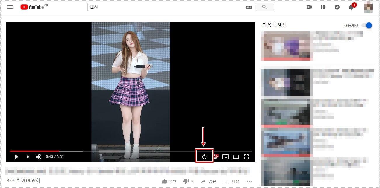The height and width of the screenshot is (188, 380).
Task: Click the video progress bar
Action: coord(131,151)
